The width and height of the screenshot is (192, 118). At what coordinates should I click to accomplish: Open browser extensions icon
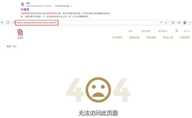tap(173, 22)
